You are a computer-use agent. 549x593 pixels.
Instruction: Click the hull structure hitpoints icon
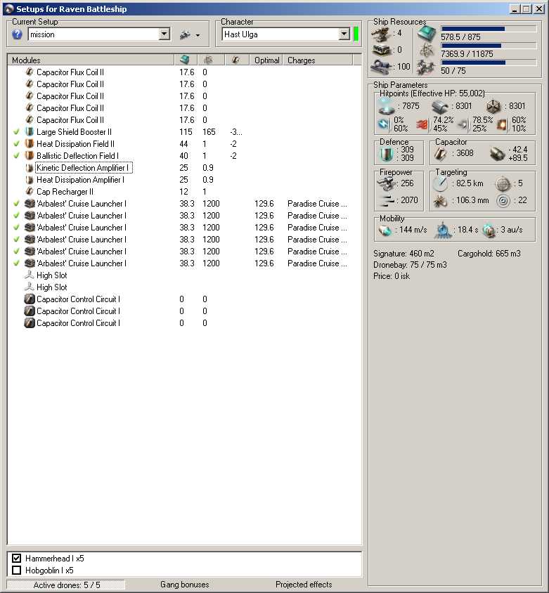(493, 107)
